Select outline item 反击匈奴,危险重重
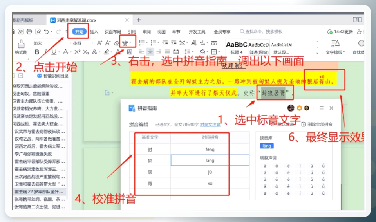The height and width of the screenshot is (222, 376). click(31, 94)
